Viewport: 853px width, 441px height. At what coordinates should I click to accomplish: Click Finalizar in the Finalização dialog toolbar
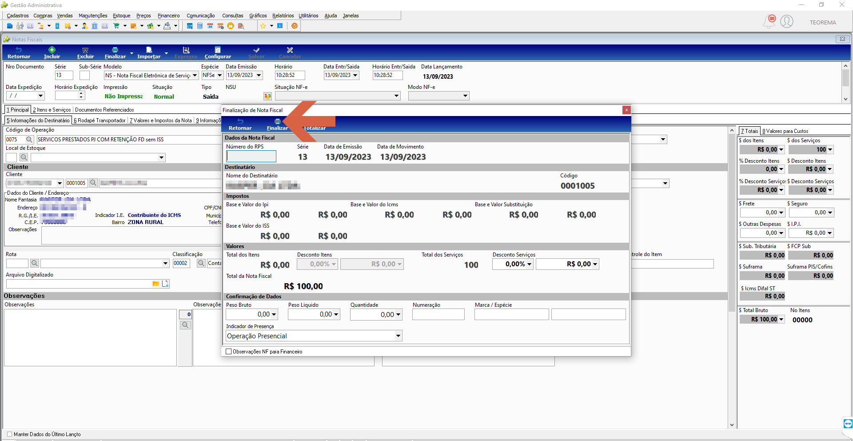pos(277,124)
